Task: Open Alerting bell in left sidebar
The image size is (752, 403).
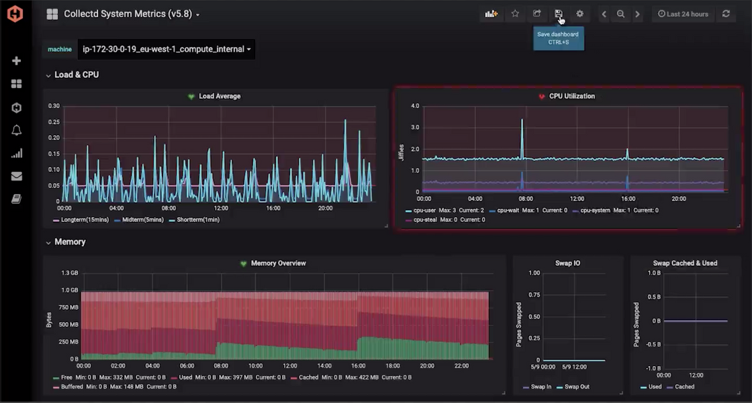Action: (16, 130)
